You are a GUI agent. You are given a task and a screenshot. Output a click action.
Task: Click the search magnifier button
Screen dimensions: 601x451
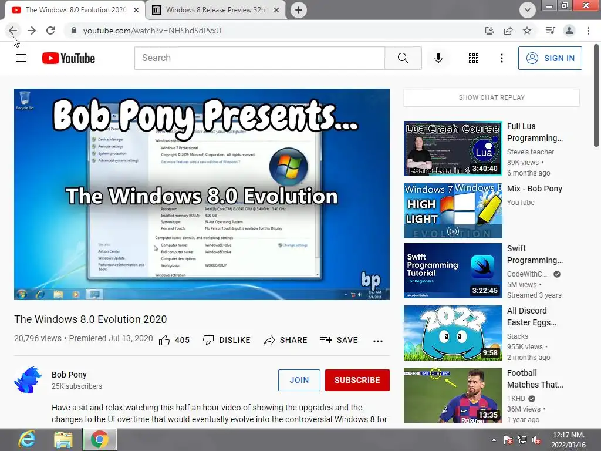coord(403,58)
